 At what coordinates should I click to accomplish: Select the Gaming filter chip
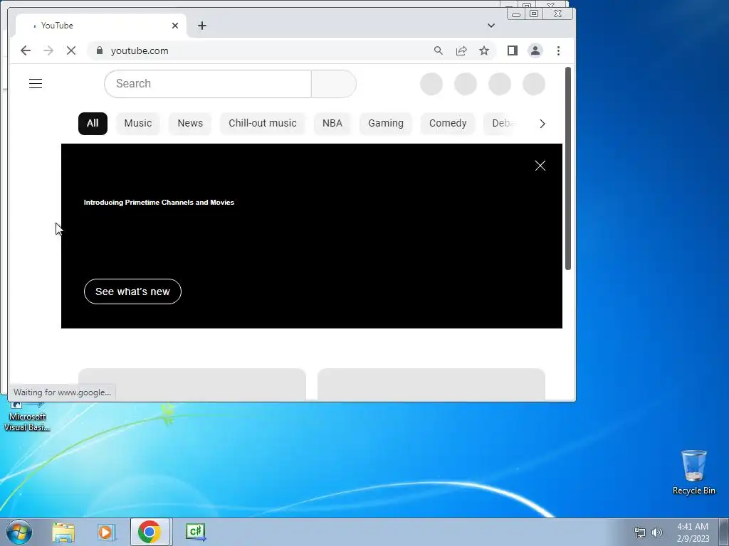coord(386,124)
